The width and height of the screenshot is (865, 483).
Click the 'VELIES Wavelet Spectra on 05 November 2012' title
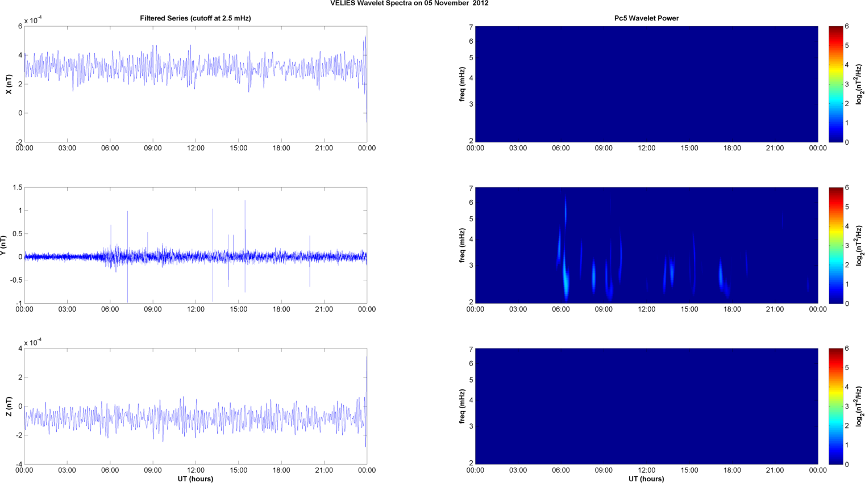[x=409, y=3]
